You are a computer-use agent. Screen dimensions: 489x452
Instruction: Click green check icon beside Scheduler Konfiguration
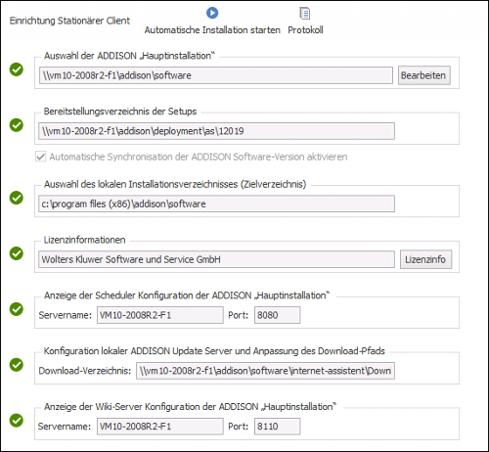coord(17,309)
